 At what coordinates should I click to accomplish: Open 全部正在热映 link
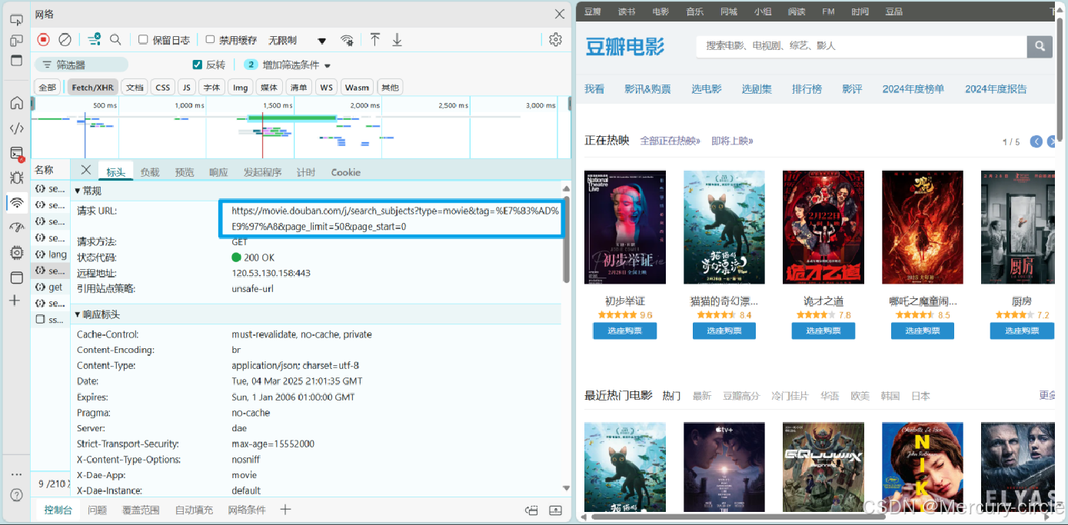coord(670,141)
